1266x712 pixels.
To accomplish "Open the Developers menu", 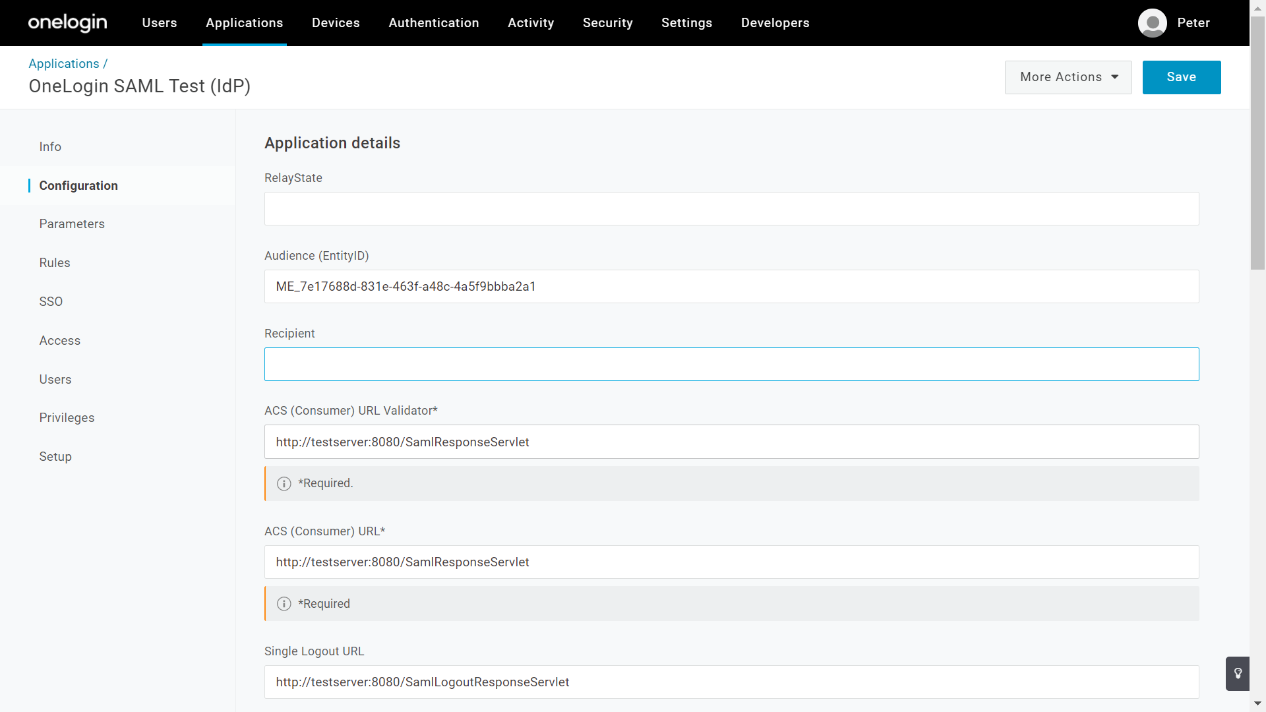I will point(775,23).
